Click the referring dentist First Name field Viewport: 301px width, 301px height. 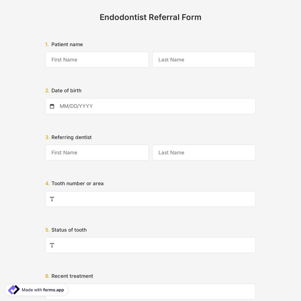tap(97, 153)
